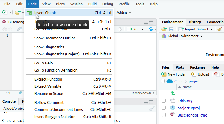Image resolution: width=224 pixels, height=124 pixels.
Task: Open the BuscHongos.Rmd file link
Action: click(x=192, y=115)
